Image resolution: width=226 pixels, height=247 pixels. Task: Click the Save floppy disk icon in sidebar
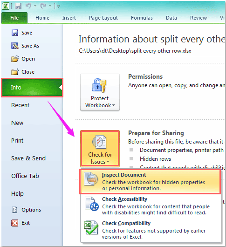pos(15,33)
